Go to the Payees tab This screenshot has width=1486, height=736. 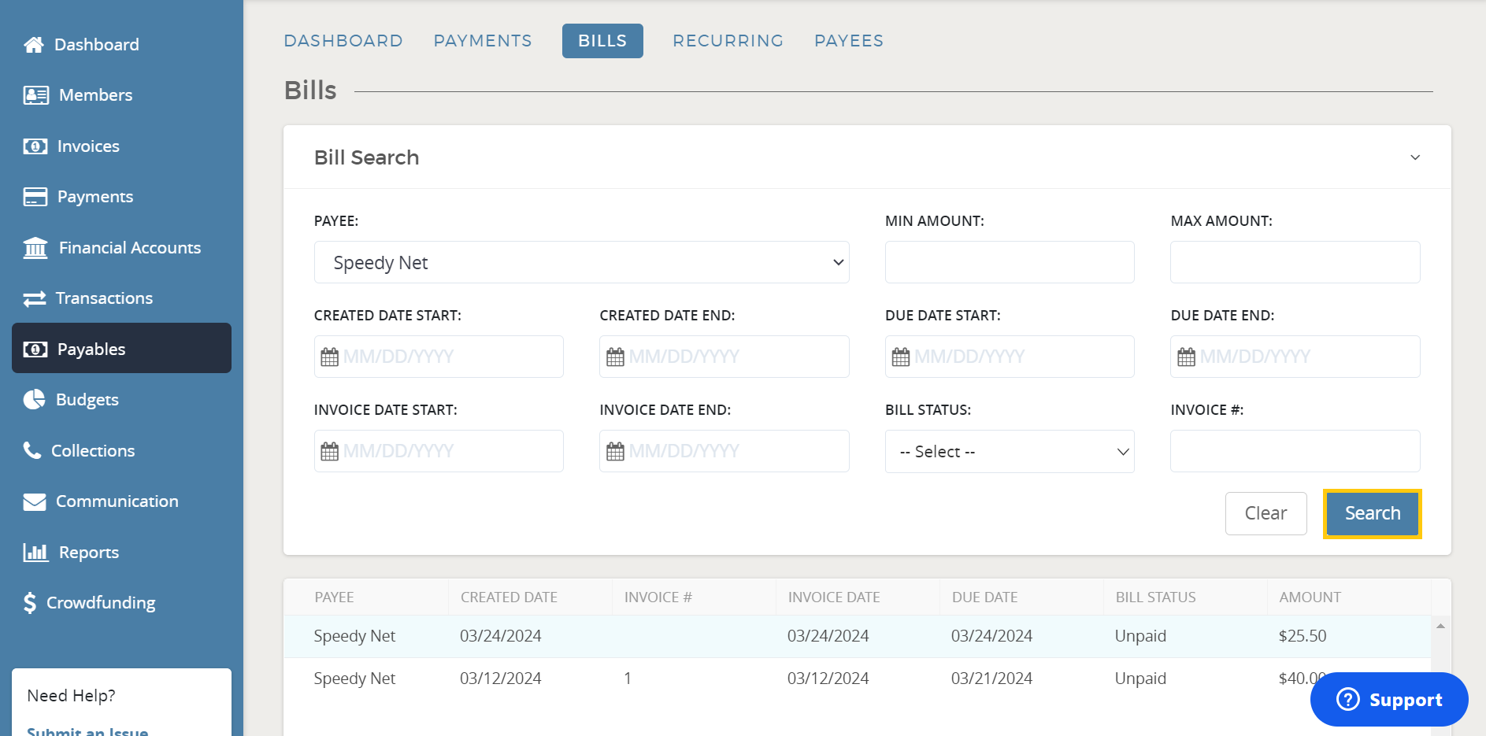848,41
